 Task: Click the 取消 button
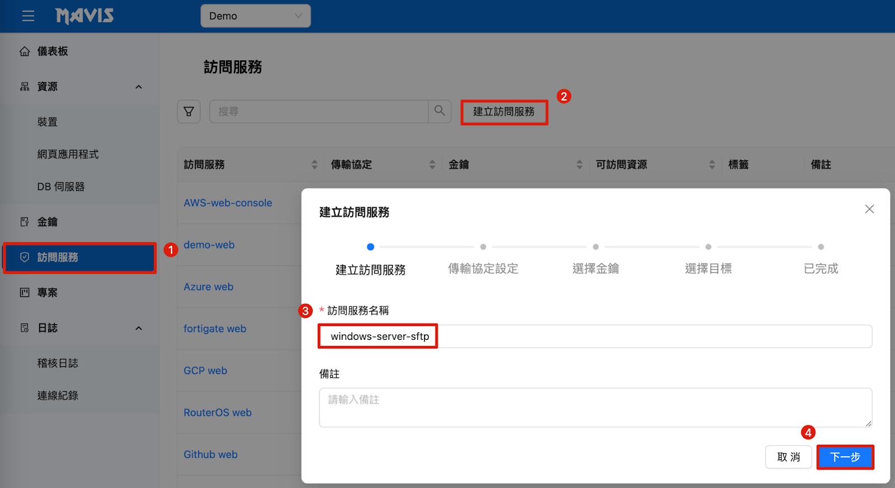click(788, 457)
